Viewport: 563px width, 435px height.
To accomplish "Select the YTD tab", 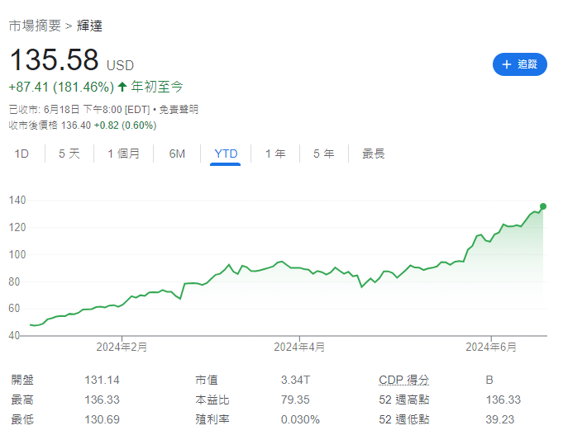I will tap(226, 154).
